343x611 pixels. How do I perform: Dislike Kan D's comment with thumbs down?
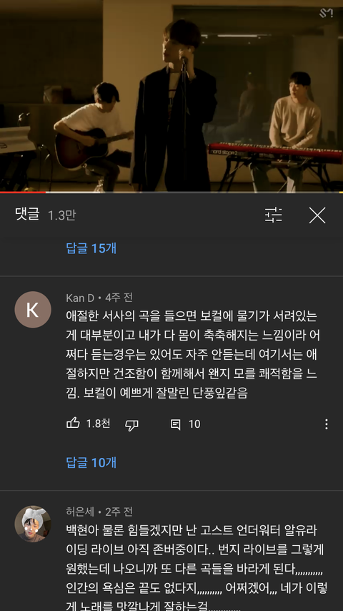click(131, 425)
